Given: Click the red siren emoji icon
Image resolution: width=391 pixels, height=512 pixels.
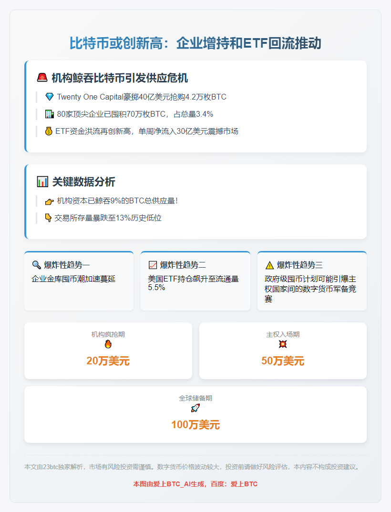Looking at the screenshot, I should click(42, 78).
